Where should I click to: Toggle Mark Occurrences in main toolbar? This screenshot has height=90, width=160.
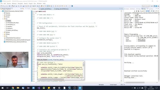coord(47,6)
